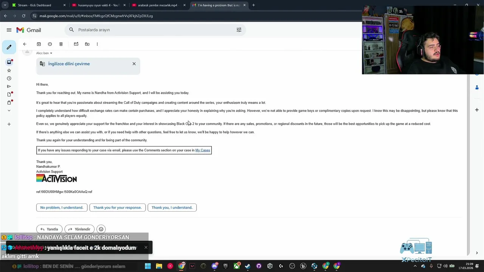This screenshot has height=272, width=484.
Task: Open a new browser tab
Action: [x=253, y=5]
